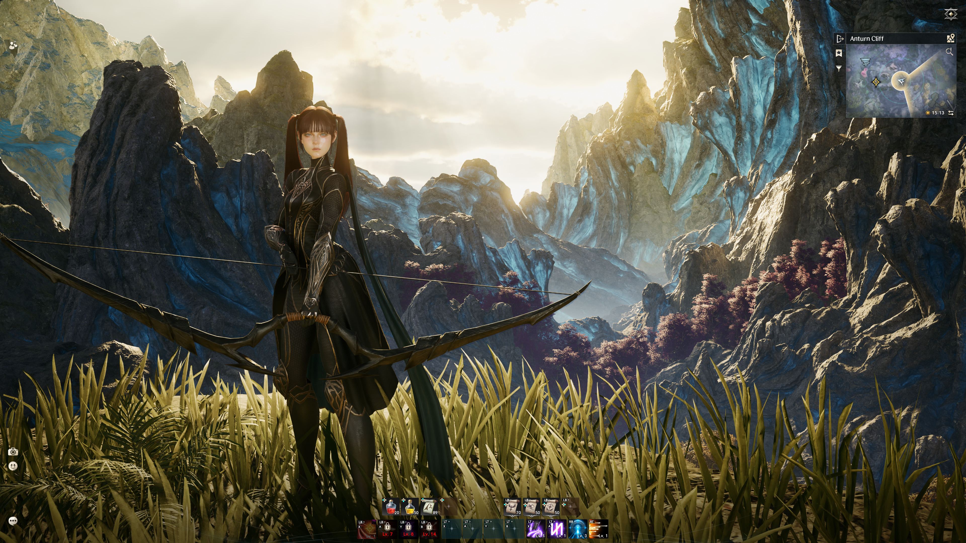This screenshot has width=966, height=543.
Task: Activate the LB+X red skill Lv. 1
Action: [367, 529]
